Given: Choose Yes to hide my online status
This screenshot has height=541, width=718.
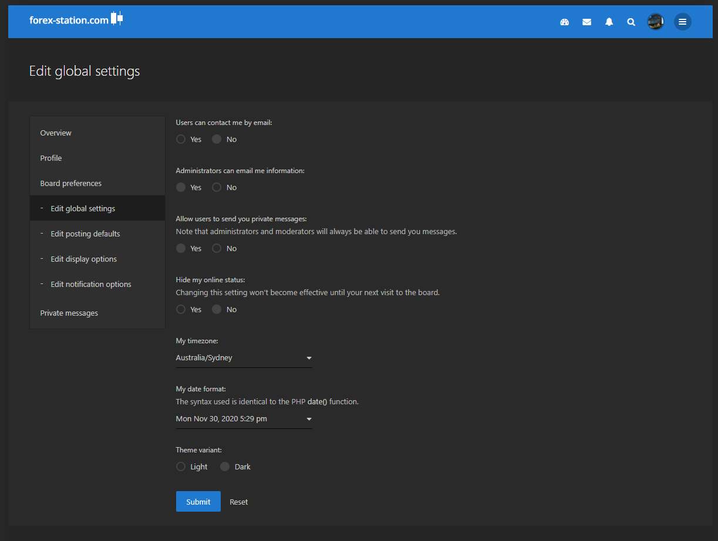Looking at the screenshot, I should pos(181,310).
